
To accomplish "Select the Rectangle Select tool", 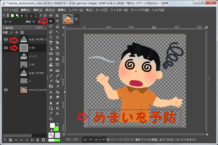I will pos(51,21).
